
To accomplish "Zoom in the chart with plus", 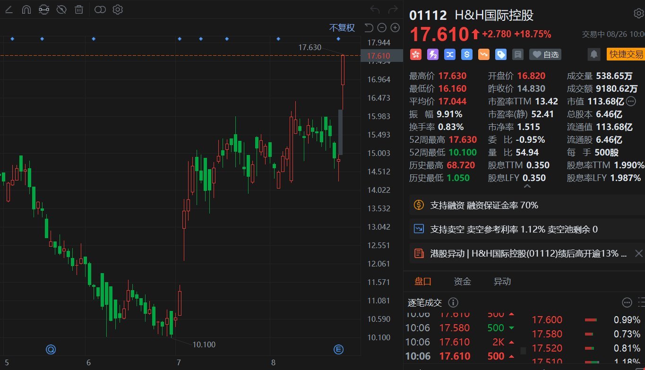I will pyautogui.click(x=395, y=28).
